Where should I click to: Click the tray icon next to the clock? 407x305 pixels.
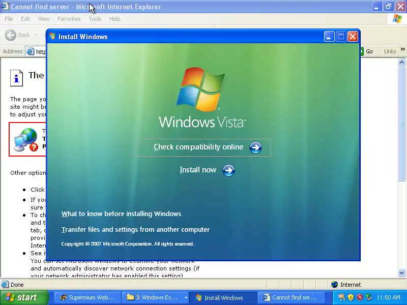pos(368,297)
